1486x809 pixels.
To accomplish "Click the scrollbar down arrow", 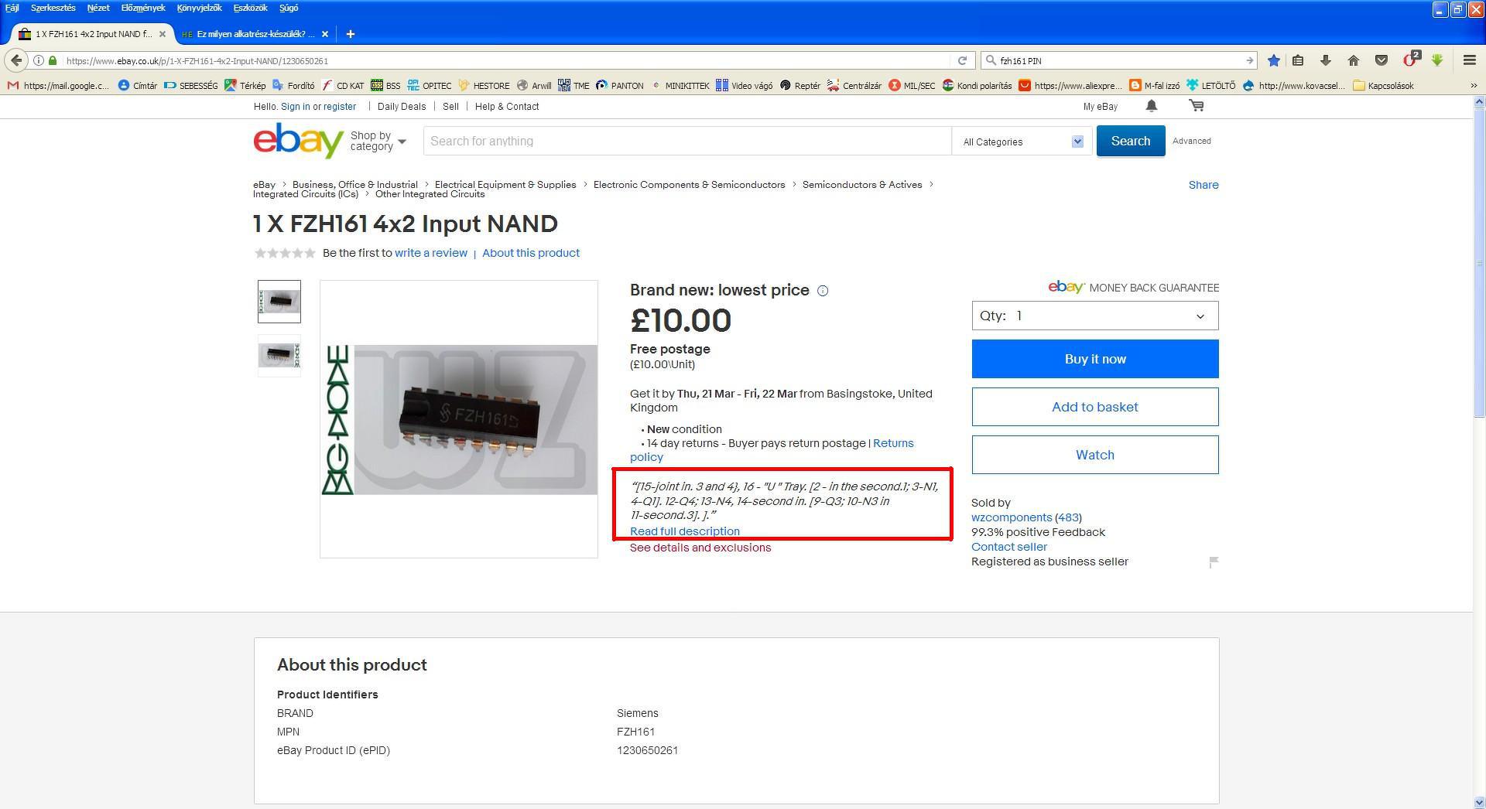I will (1479, 802).
